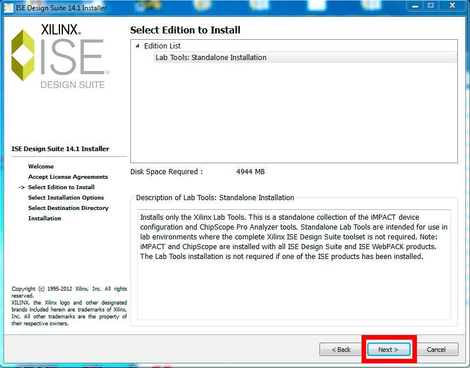Click the Welcome step in sidebar
This screenshot has height=368, width=470.
[x=41, y=167]
